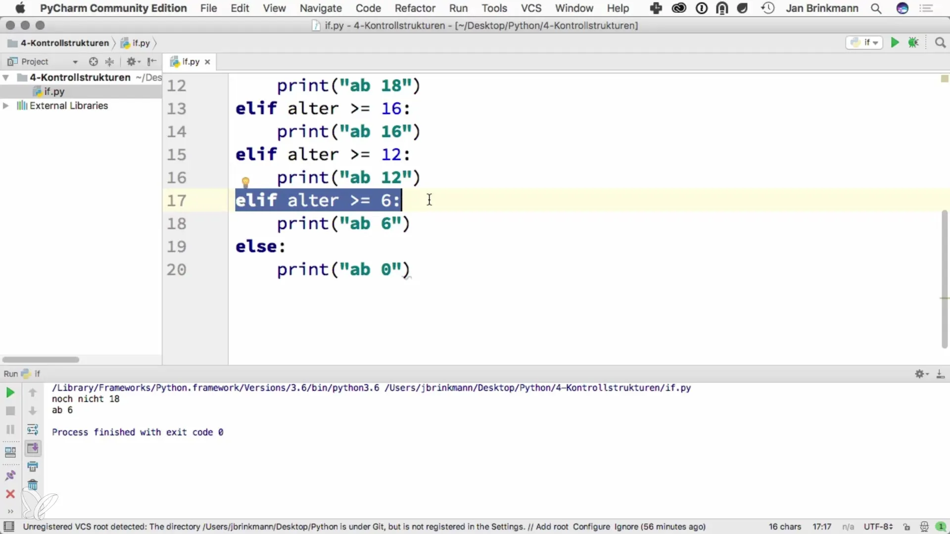The height and width of the screenshot is (534, 950).
Task: Close the if.py editor tab
Action: [207, 62]
